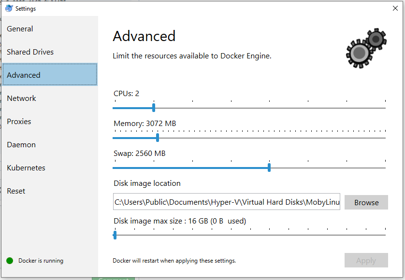Click the 'Docker is running' status text
Image resolution: width=405 pixels, height=280 pixels.
point(41,261)
